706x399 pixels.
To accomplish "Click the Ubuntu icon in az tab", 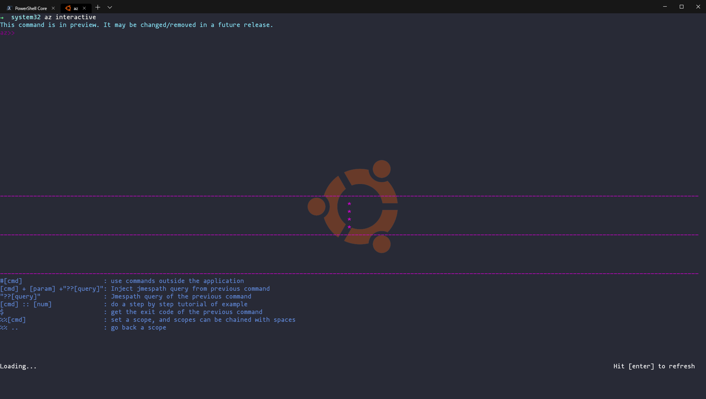I will pyautogui.click(x=68, y=8).
